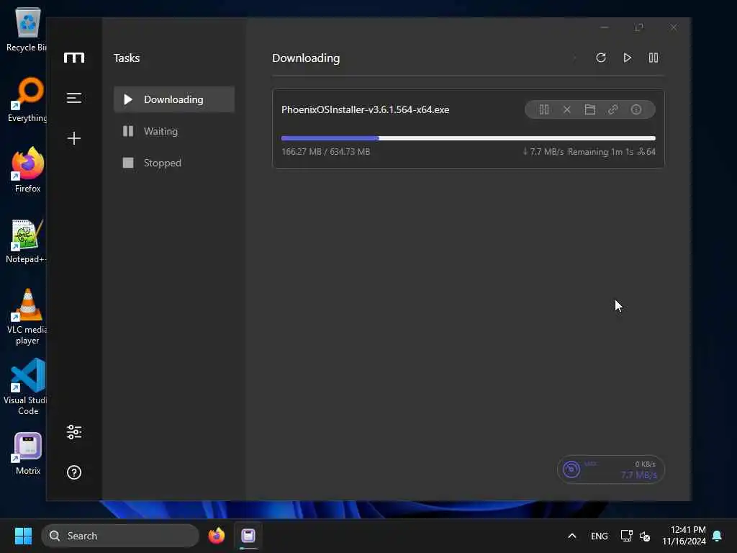Copy PhoenixOSInstaller download link

[x=613, y=109]
